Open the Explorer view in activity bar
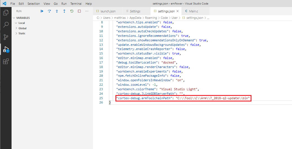The height and width of the screenshot is (149, 292). pos(6,13)
